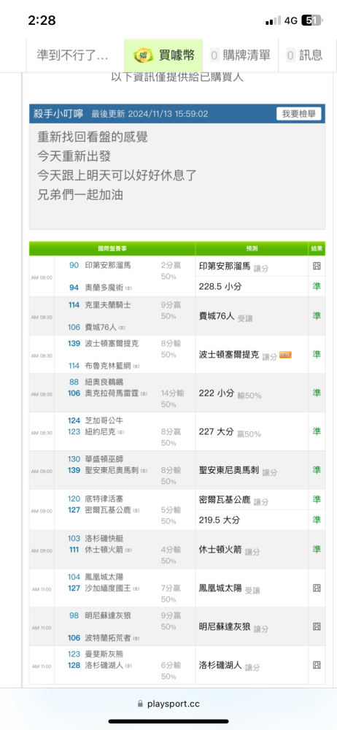Click the 休士頓火箭 讓分 prediction

click(229, 550)
